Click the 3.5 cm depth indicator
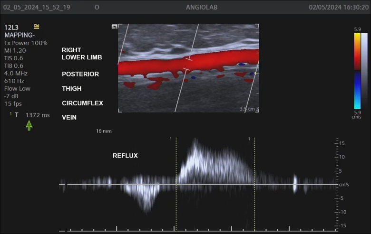Screen dimensions: 371x234 pyautogui.click(x=247, y=109)
